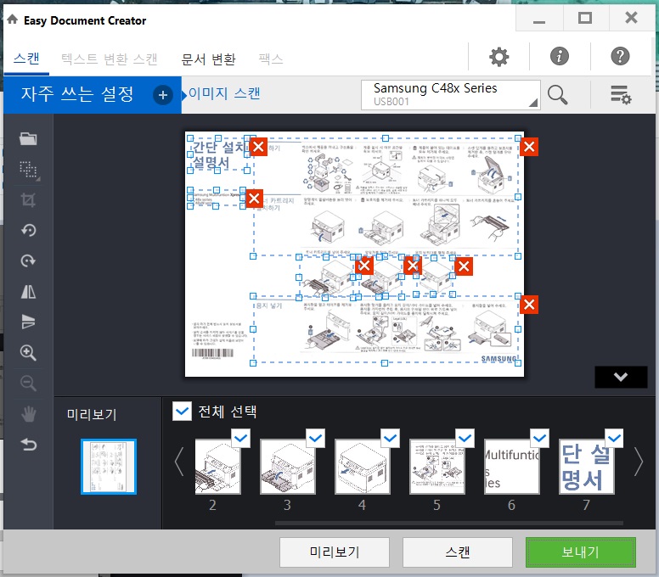Remove the title text selection region with red X
The width and height of the screenshot is (659, 577).
pos(258,147)
